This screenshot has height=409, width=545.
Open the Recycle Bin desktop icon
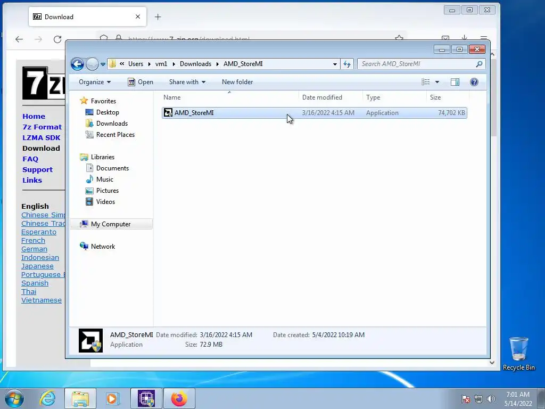518,354
